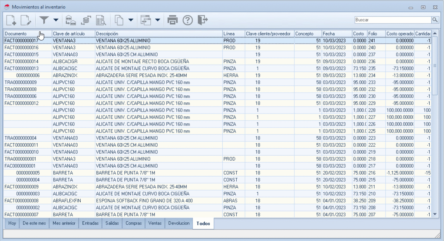
Task: Expand the filter dropdown arrow
Action: (56, 20)
